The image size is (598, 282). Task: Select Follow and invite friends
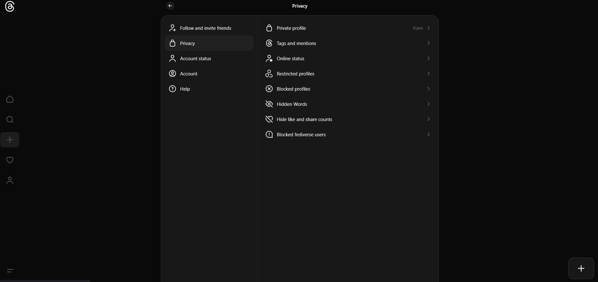tap(205, 28)
